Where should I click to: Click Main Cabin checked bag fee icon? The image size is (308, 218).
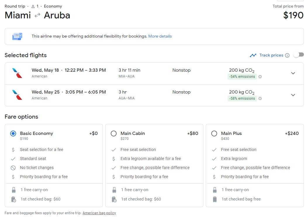tap(114, 199)
